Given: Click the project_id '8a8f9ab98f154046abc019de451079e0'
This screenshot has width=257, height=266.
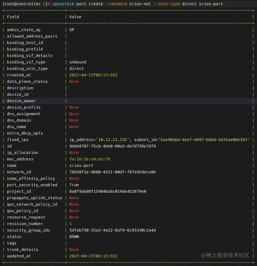Looking at the screenshot, I should [x=108, y=191].
